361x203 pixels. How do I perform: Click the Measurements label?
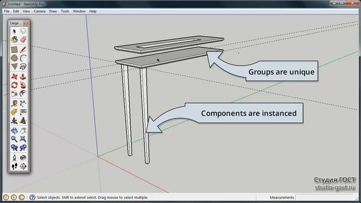click(x=282, y=197)
